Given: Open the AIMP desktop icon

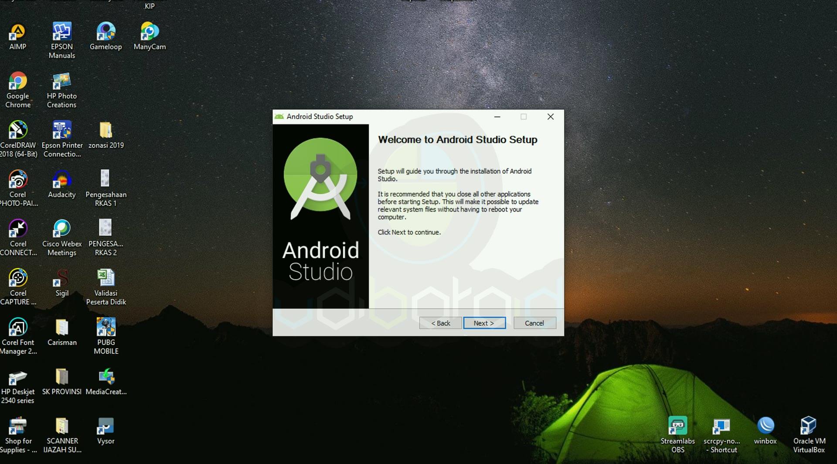Looking at the screenshot, I should 18,37.
